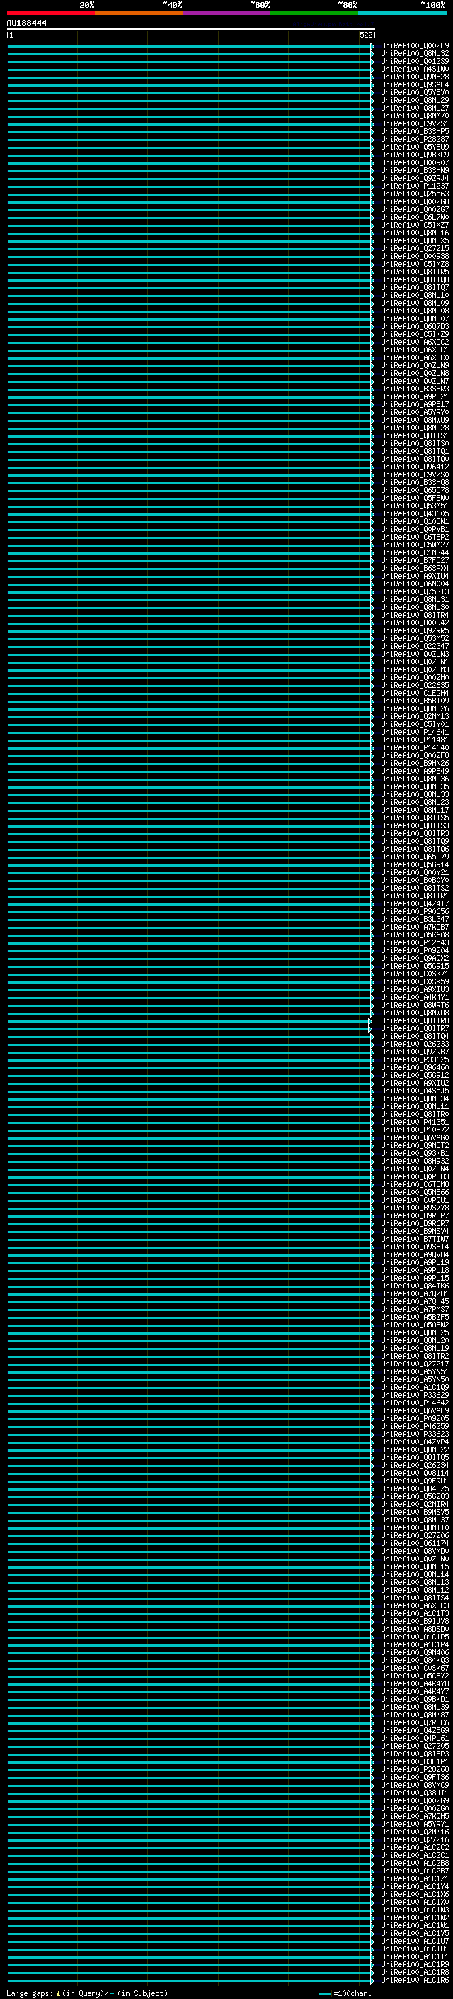The height and width of the screenshot is (1999, 453).
Task: Select hit UniRef100_Q7RHC6
Action: (x=415, y=1722)
